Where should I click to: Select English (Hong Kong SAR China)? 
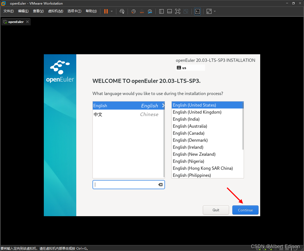pos(203,168)
